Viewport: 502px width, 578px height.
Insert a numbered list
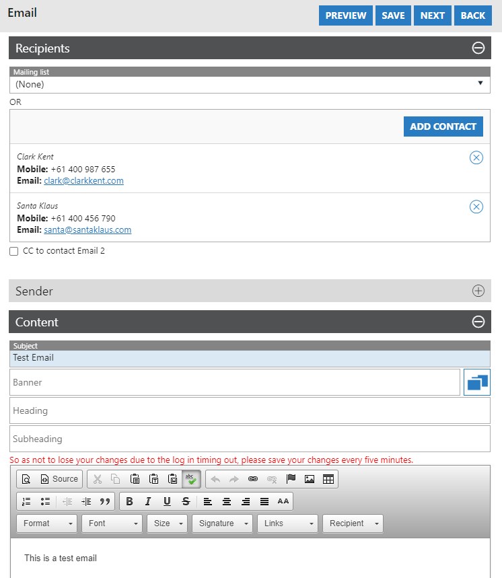(27, 501)
